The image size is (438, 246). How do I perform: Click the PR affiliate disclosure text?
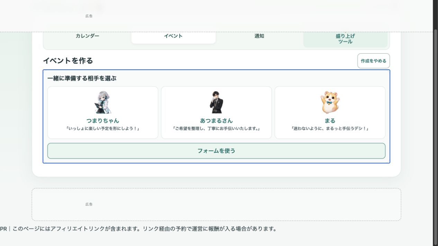(138, 229)
